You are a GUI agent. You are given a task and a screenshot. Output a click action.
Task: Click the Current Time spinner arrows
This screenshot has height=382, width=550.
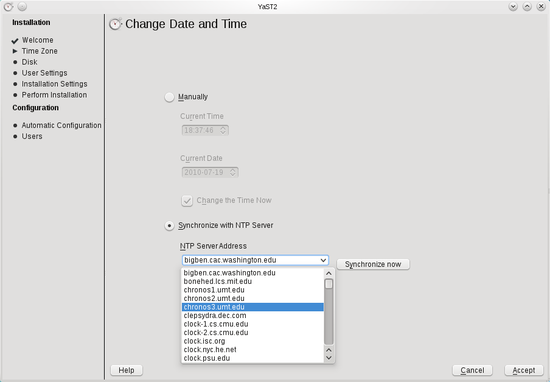223,130
